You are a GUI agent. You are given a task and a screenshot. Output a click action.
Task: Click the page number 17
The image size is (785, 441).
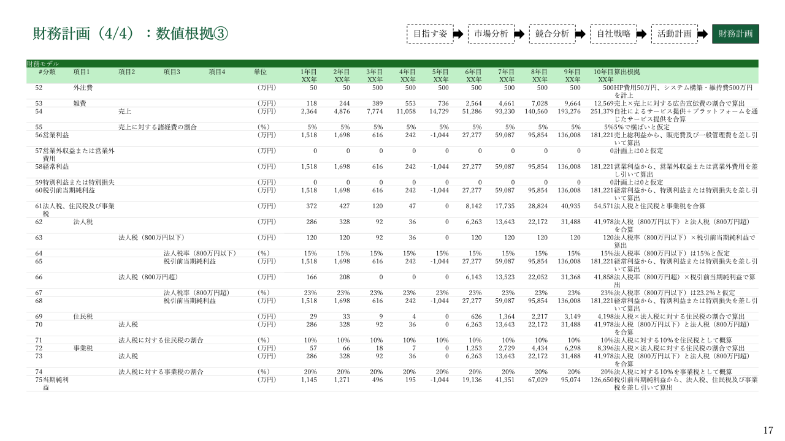[x=768, y=430]
